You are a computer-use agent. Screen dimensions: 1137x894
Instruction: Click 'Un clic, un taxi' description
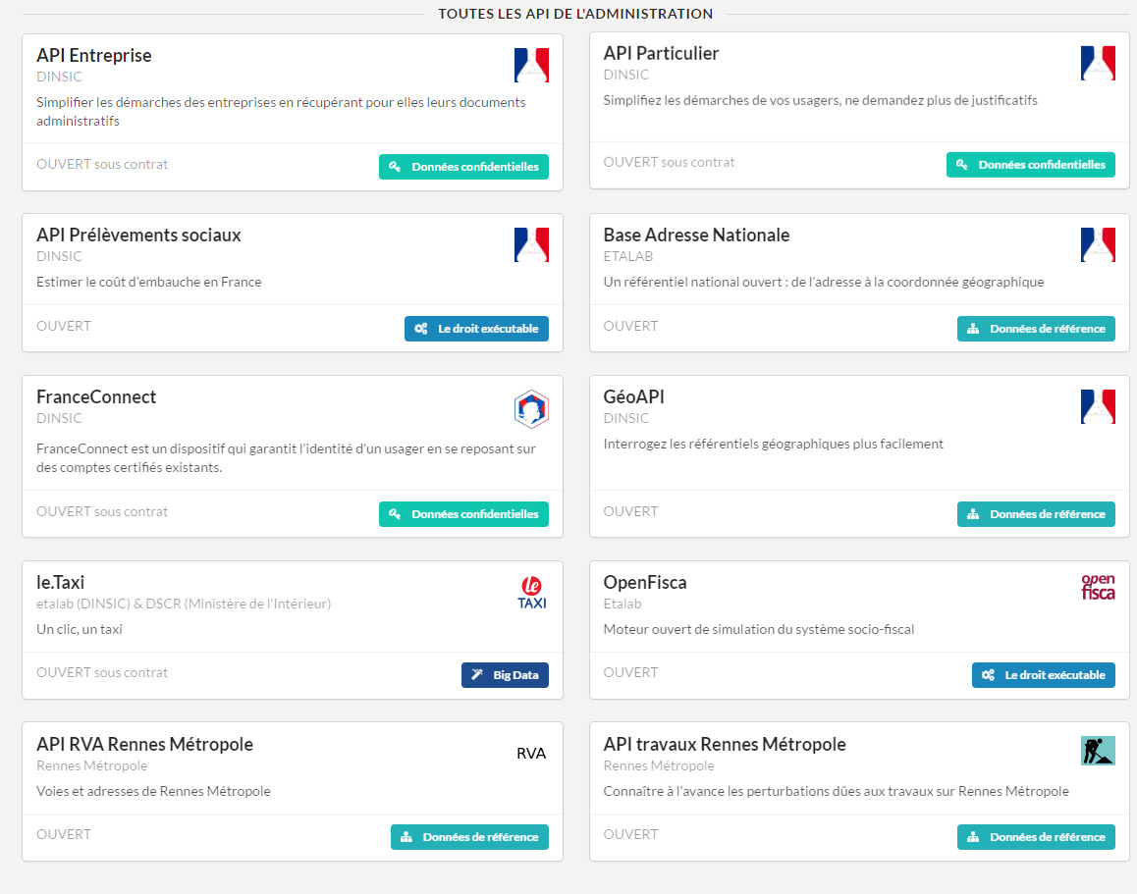[79, 630]
